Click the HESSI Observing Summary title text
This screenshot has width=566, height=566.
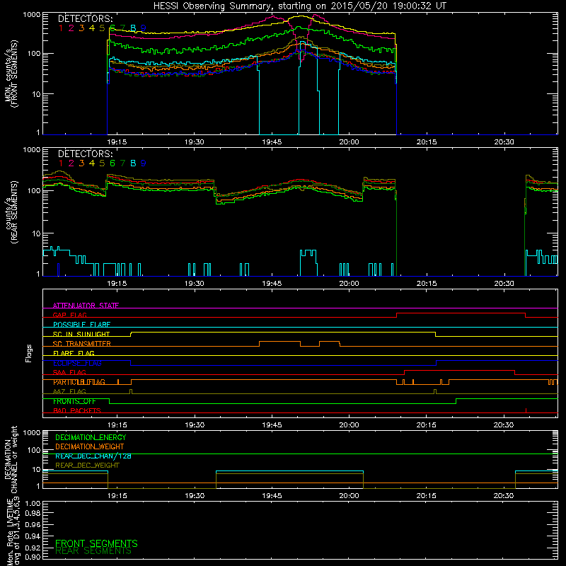[300, 6]
